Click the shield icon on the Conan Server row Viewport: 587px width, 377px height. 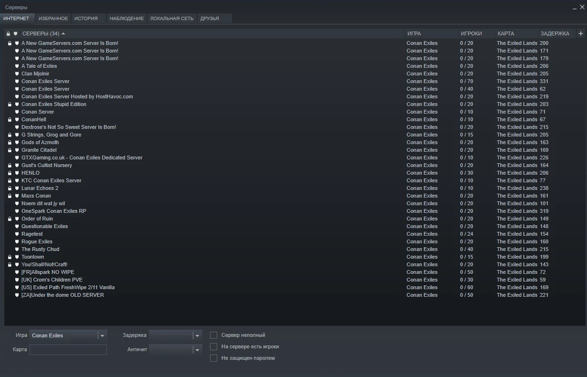(x=17, y=112)
